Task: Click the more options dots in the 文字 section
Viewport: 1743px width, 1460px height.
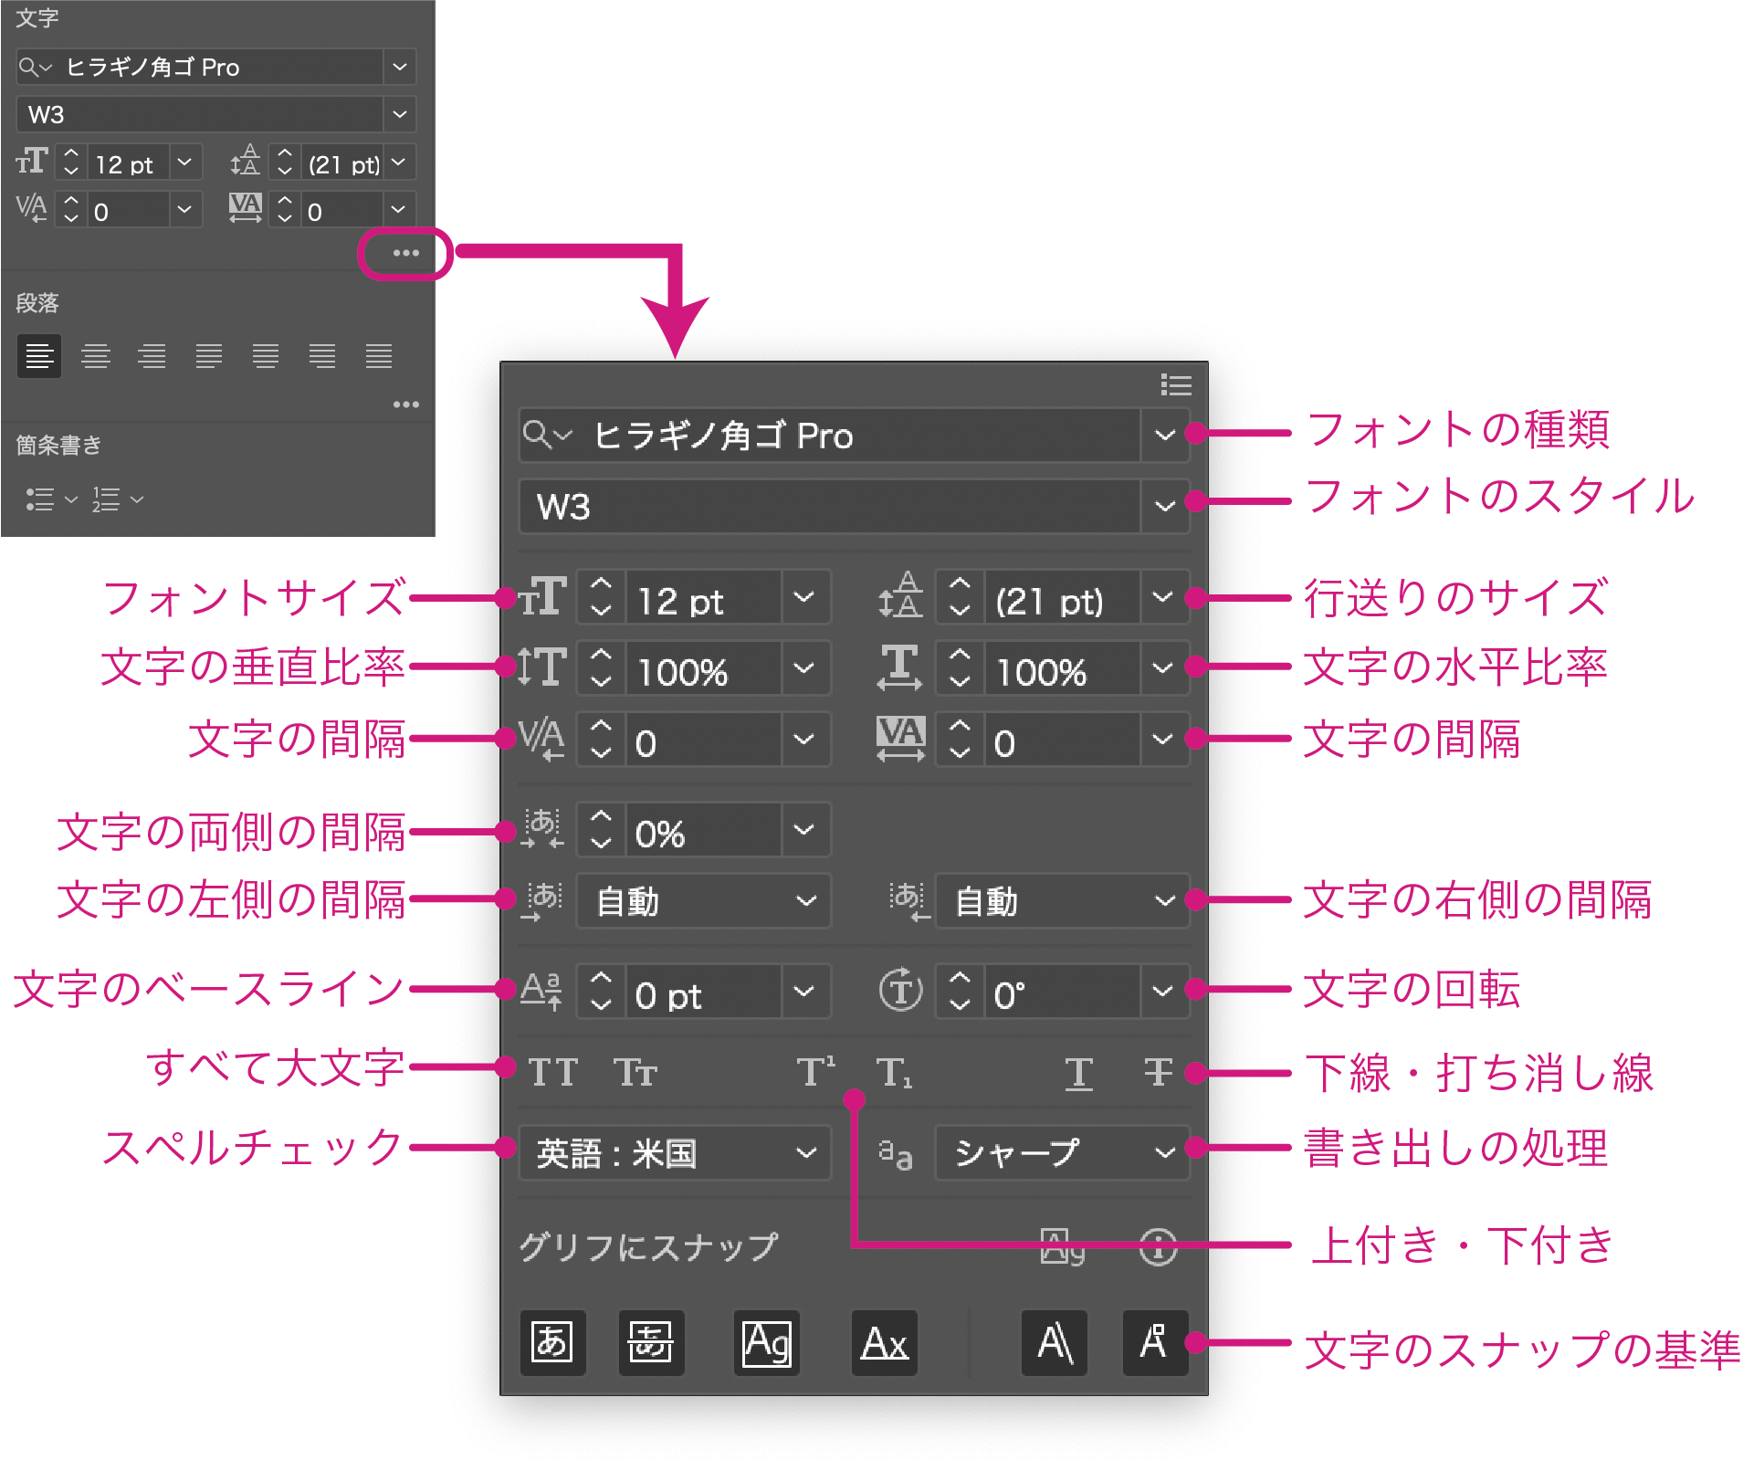Action: point(405,253)
